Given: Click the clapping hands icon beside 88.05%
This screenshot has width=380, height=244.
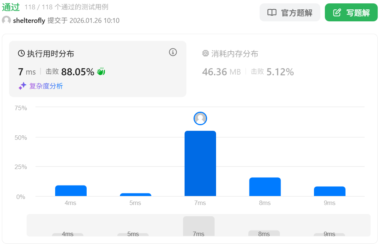Looking at the screenshot, I should point(101,72).
